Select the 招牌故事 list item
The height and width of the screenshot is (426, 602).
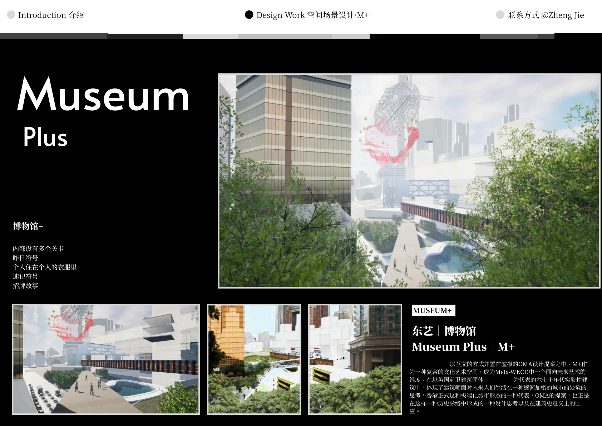coord(25,286)
